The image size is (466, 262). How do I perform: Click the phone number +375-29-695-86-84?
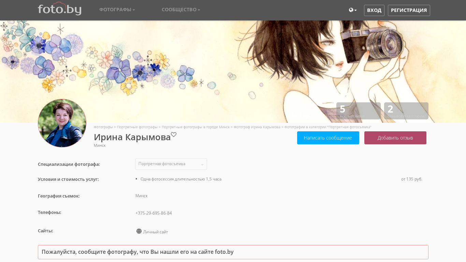pyautogui.click(x=154, y=213)
